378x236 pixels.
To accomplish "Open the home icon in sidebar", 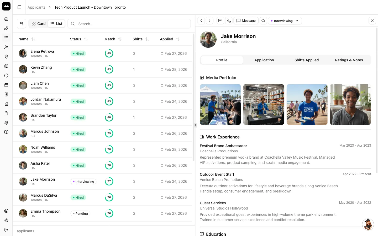I will [6, 19].
